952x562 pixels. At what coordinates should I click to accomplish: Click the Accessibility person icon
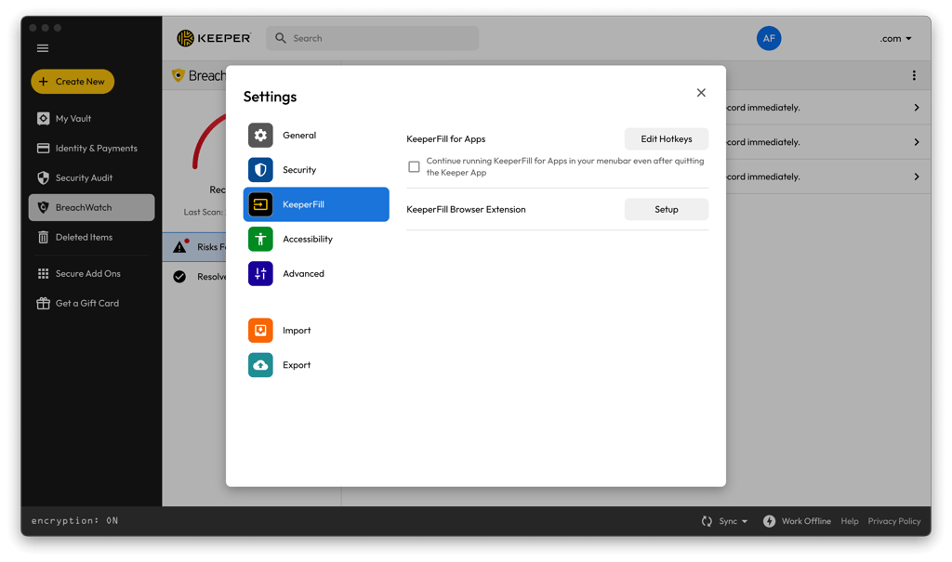[x=260, y=239]
